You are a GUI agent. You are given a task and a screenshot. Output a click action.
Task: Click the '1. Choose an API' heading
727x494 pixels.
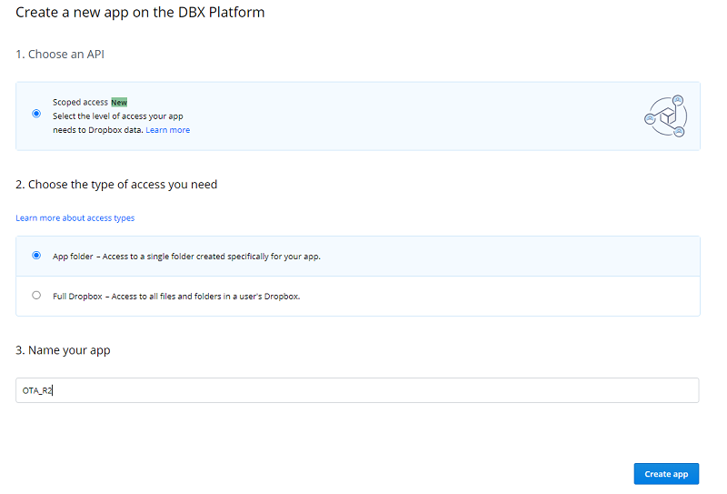click(61, 55)
